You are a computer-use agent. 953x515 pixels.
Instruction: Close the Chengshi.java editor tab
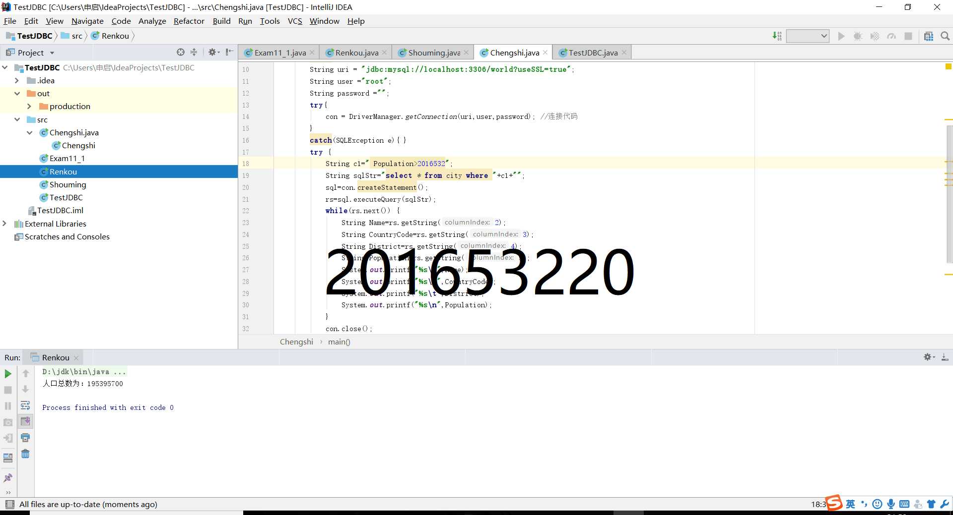point(545,53)
